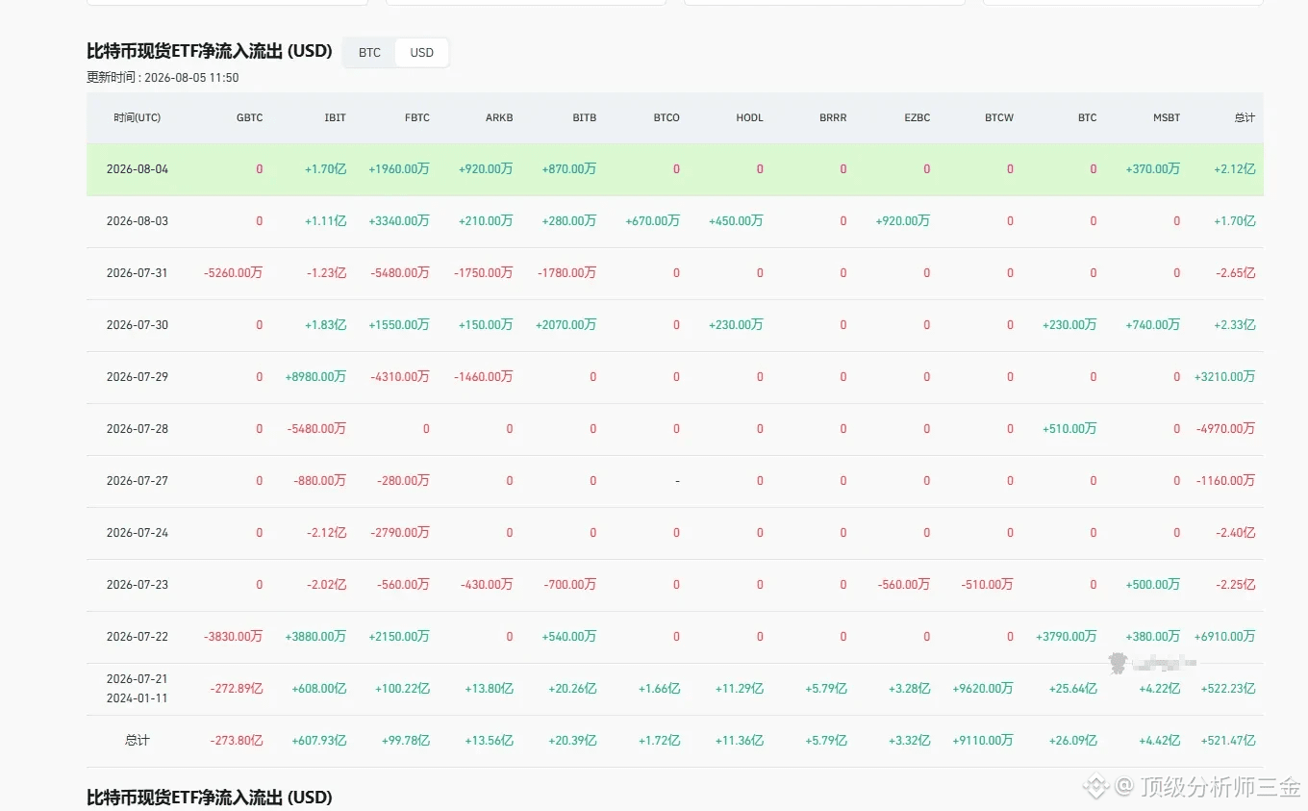
Task: Click MSBT value +500.00万
Action: click(x=1153, y=585)
